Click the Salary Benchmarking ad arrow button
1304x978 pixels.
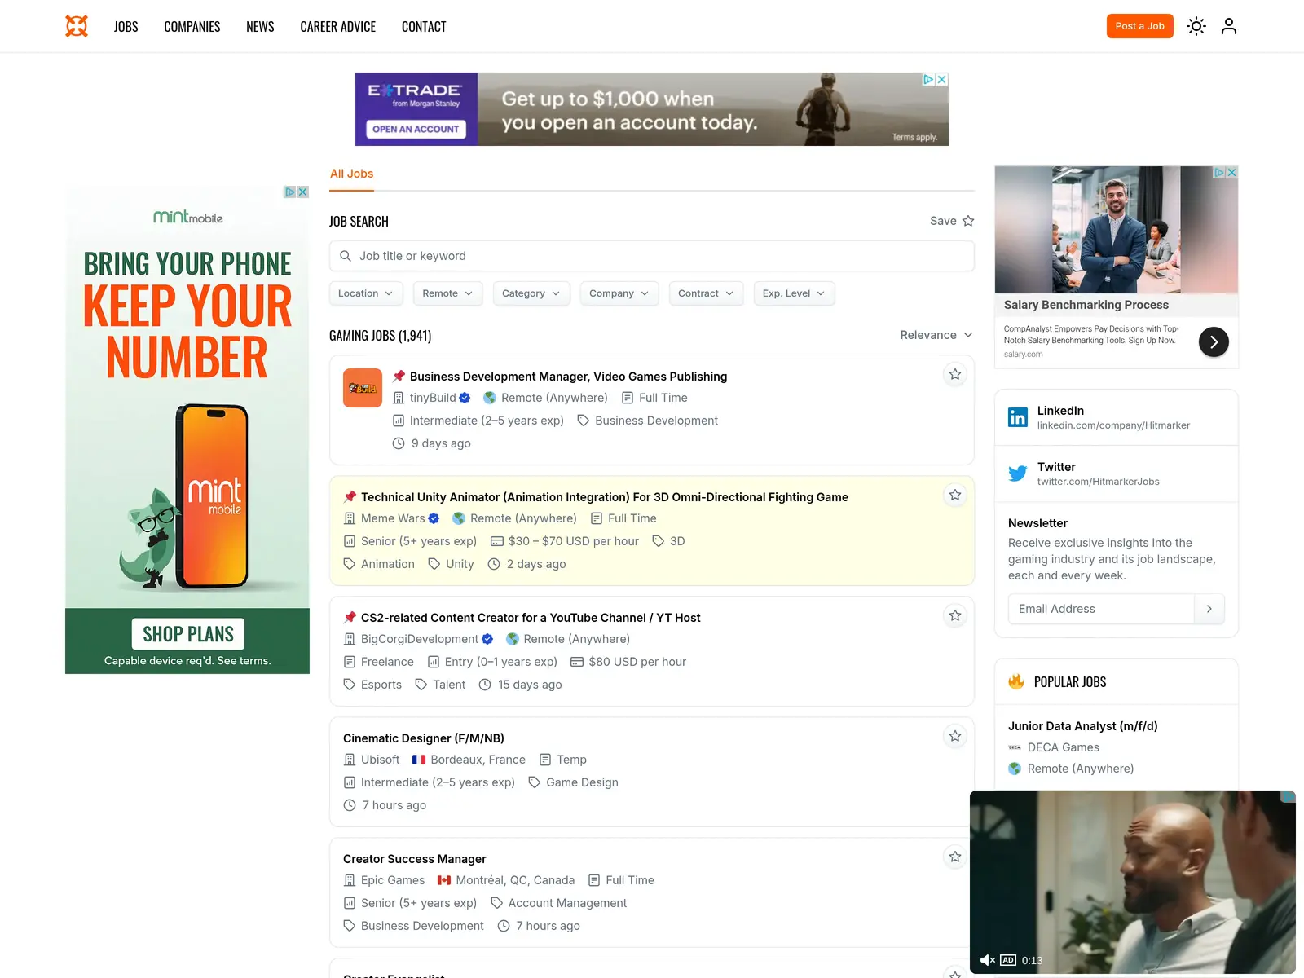pos(1214,342)
